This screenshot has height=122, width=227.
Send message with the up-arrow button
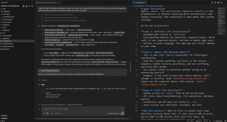122,113
